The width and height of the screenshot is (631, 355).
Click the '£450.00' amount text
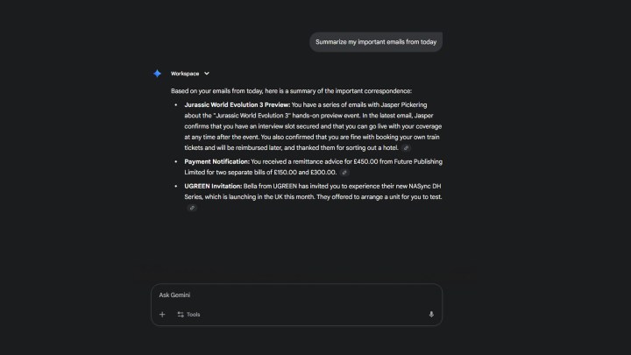pos(365,161)
